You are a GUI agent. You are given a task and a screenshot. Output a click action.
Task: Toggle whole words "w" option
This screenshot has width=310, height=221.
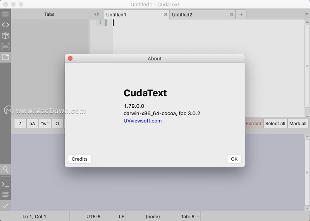[x=45, y=124]
